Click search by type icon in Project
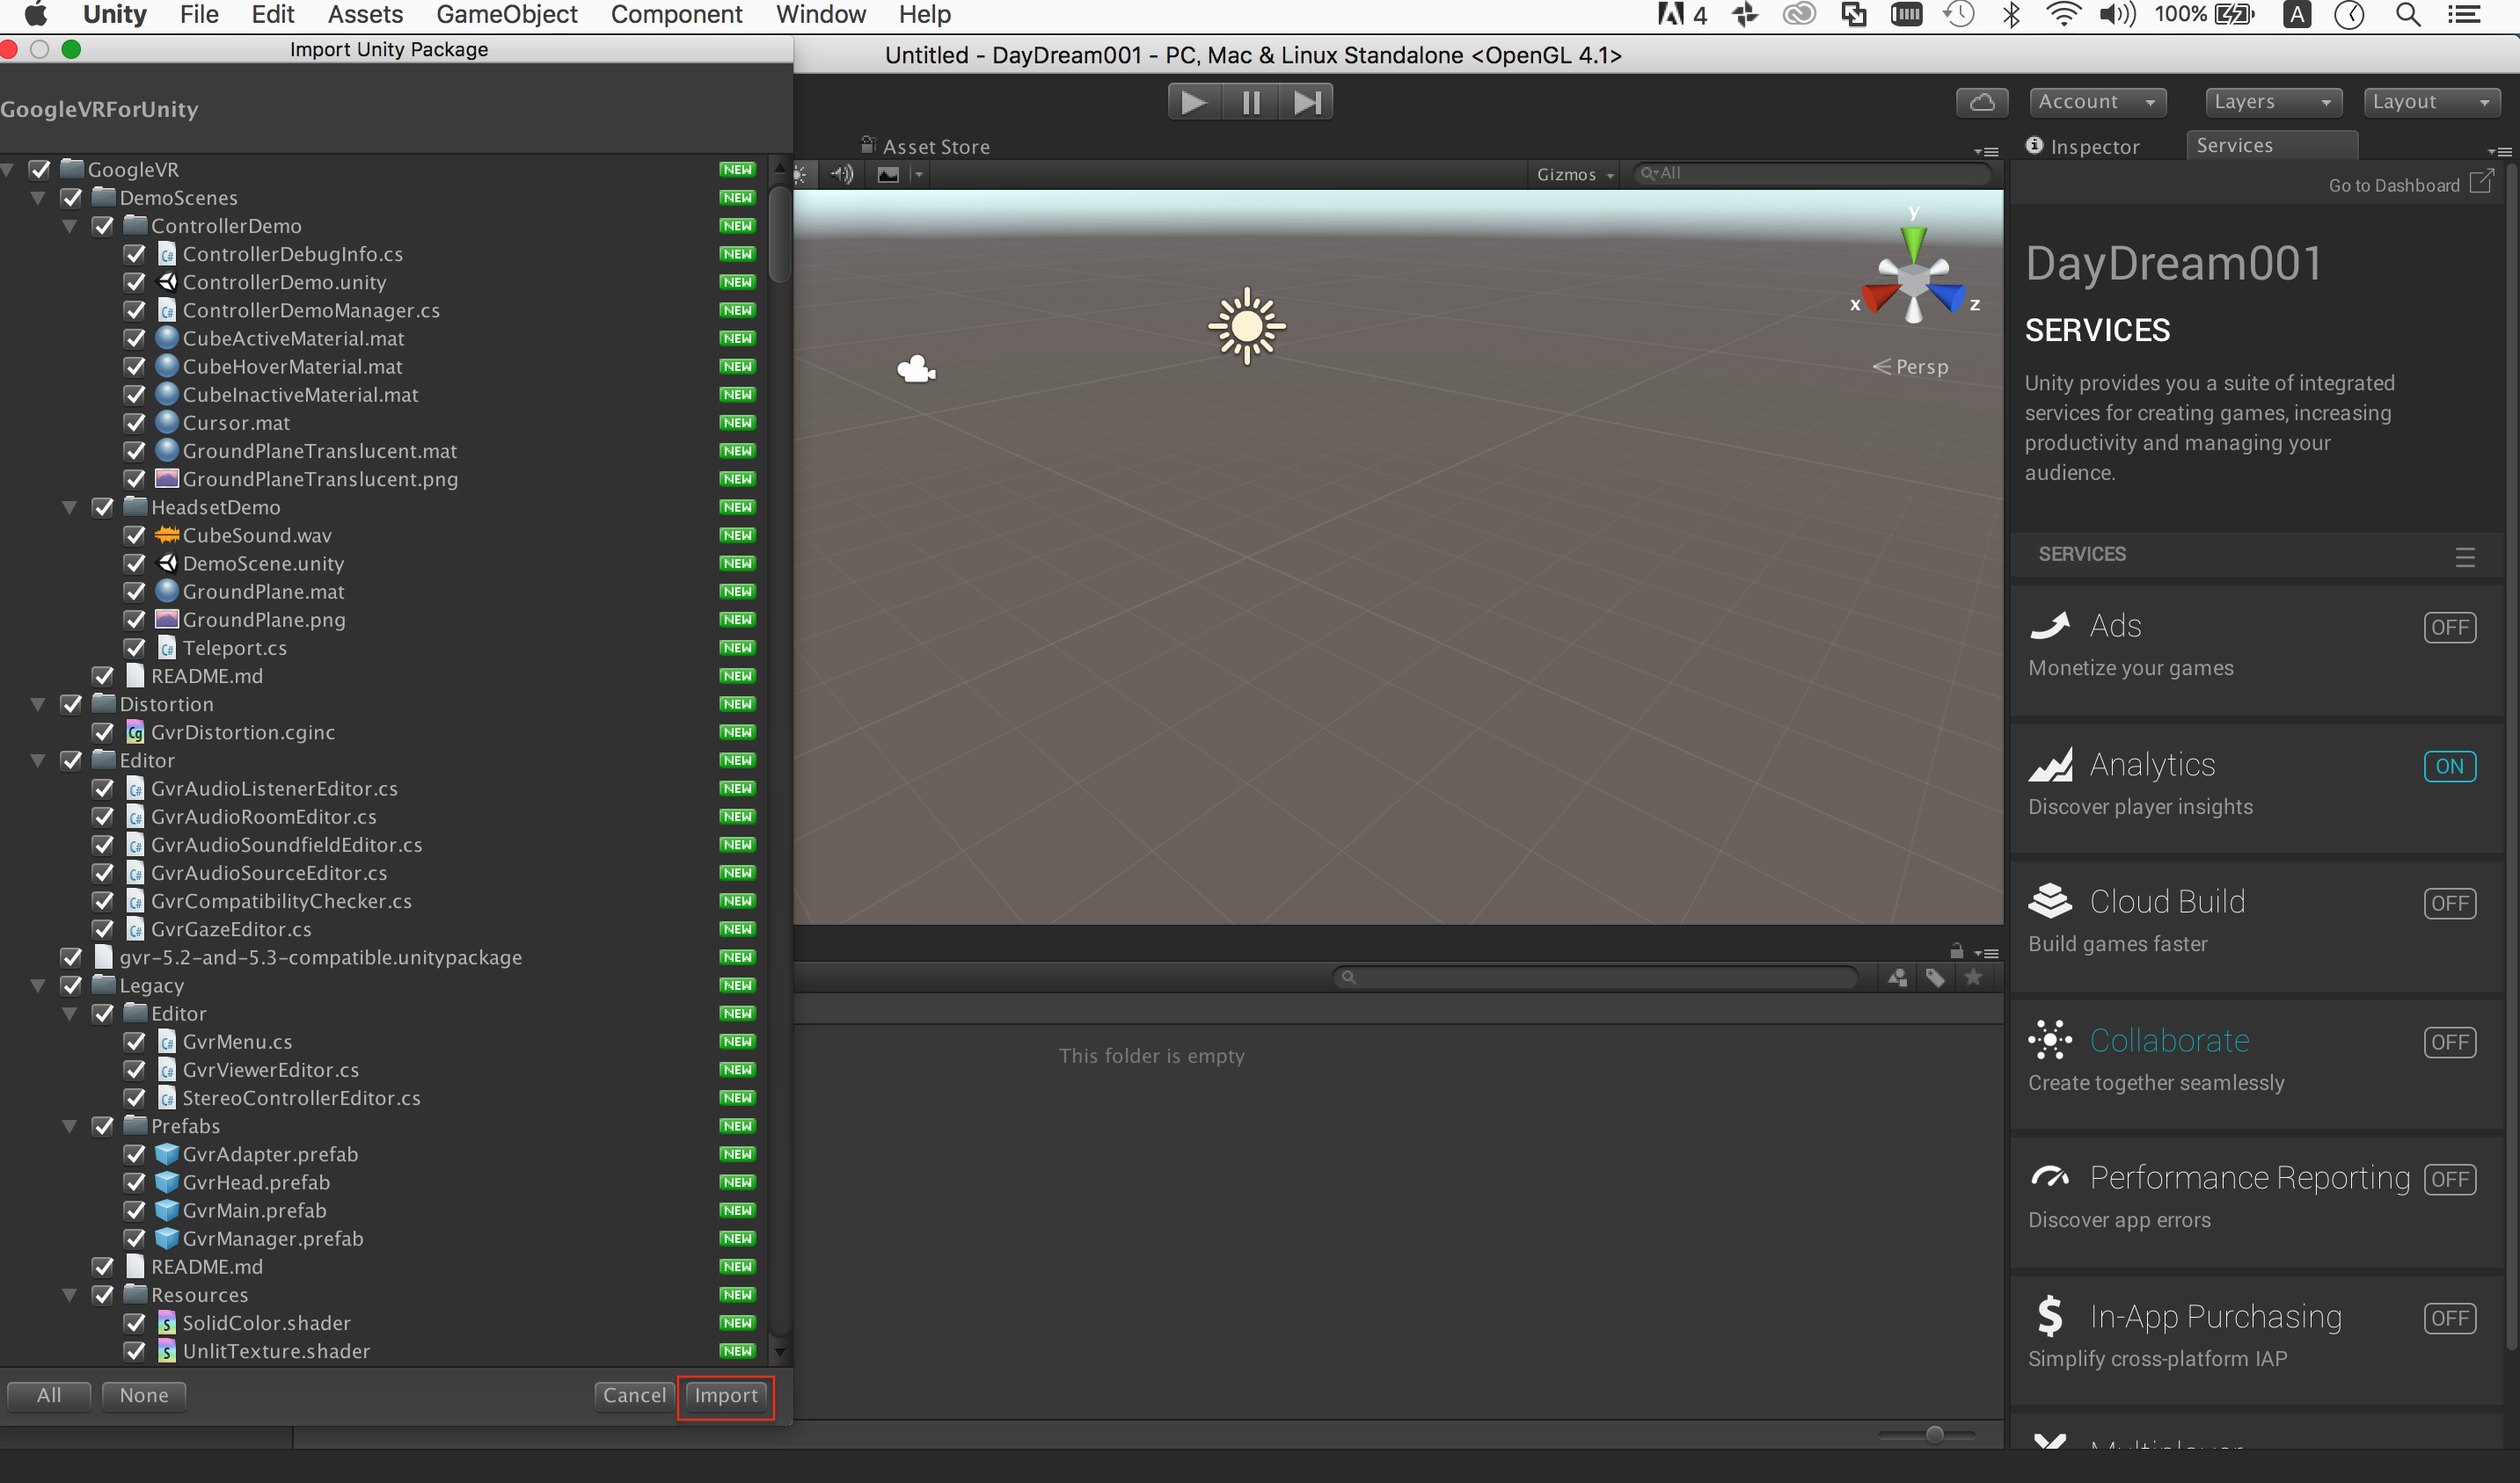2520x1483 pixels. (x=1897, y=978)
